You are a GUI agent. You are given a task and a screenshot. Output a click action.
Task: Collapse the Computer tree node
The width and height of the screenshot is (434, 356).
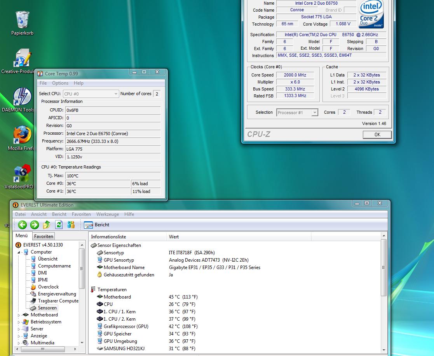19,252
